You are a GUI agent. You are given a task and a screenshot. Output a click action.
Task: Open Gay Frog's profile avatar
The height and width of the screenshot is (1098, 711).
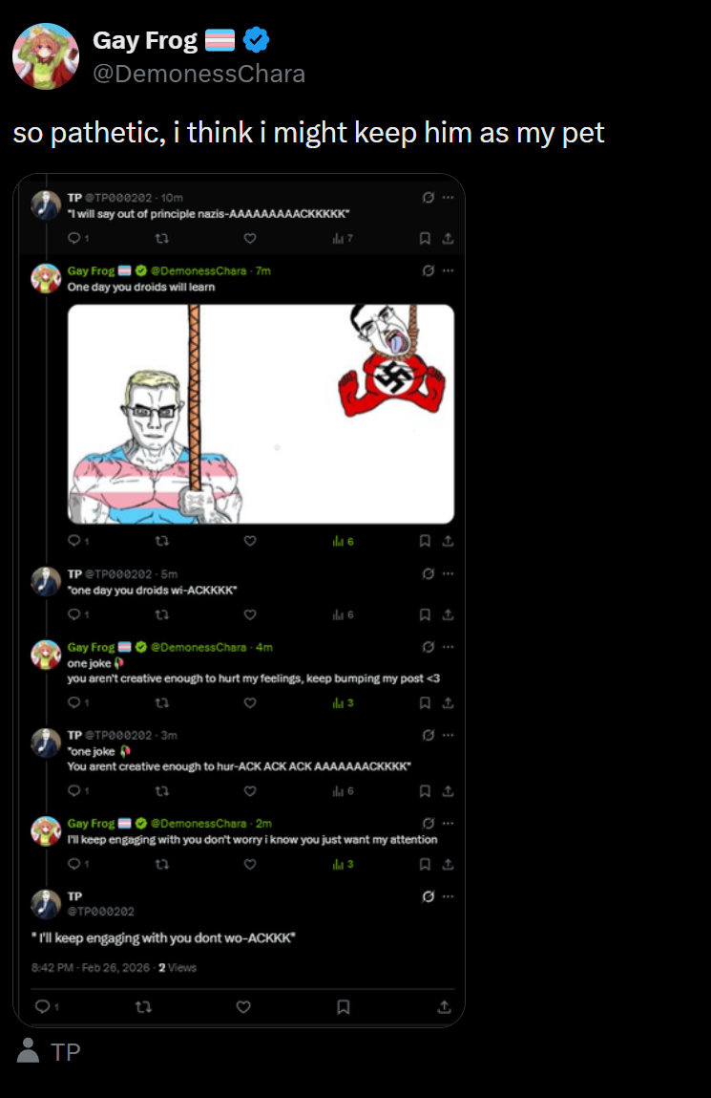[x=46, y=56]
